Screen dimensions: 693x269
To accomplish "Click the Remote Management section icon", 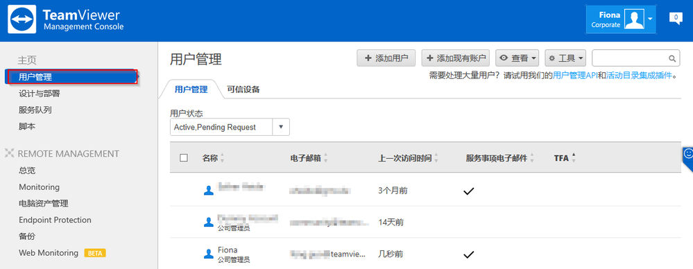I will coord(10,153).
